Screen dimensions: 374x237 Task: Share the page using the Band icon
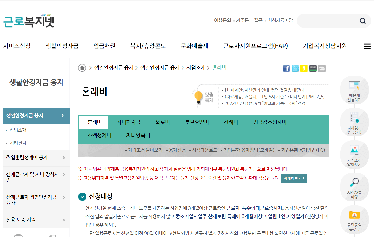313,68
